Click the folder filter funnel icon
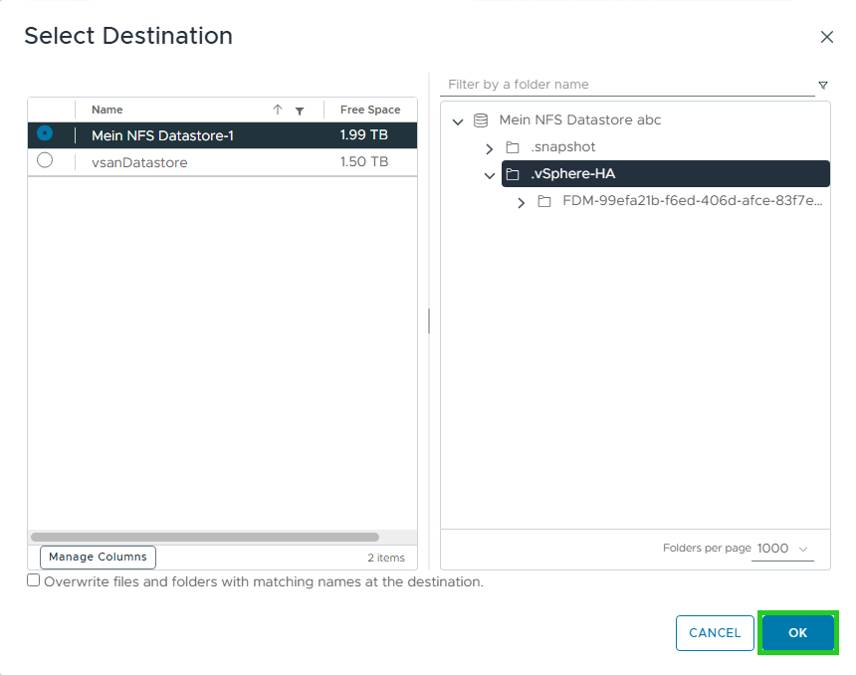The height and width of the screenshot is (675, 856). click(x=823, y=86)
